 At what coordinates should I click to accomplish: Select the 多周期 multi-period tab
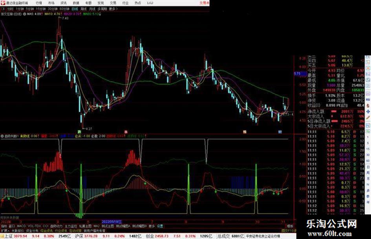[x=102, y=9]
